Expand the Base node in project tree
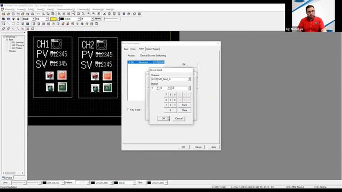Viewport: 342px width, 192px height. click(x=7, y=39)
